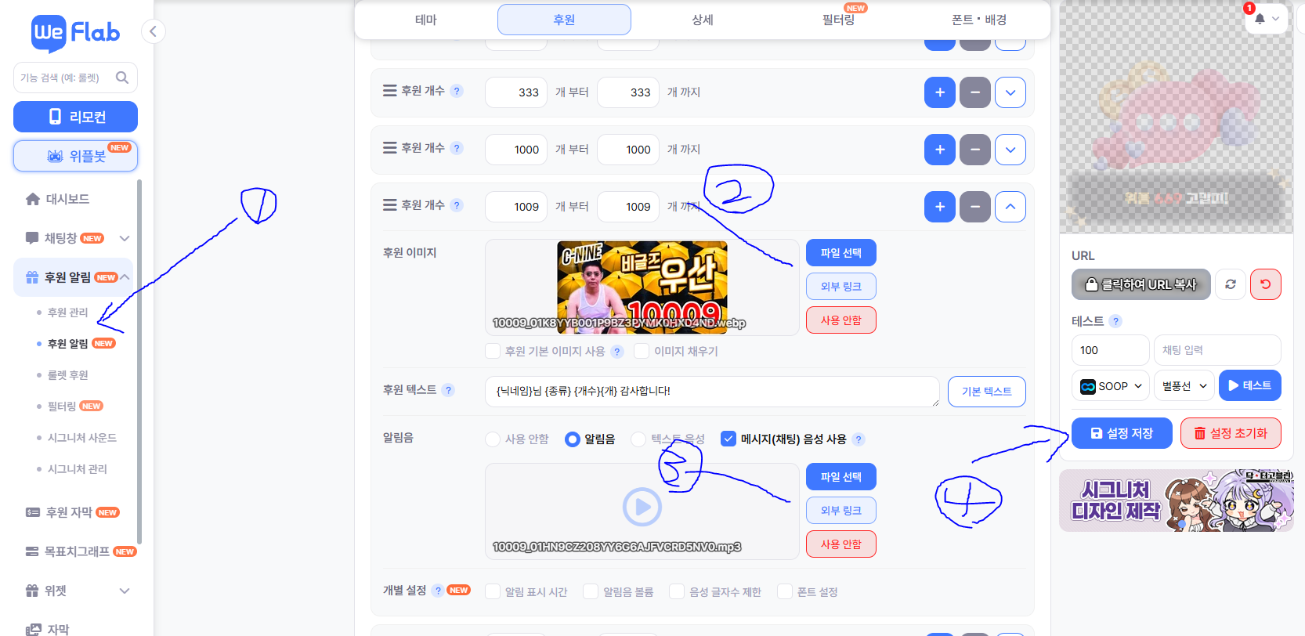
Task: Click the help icon beside 후원 텍스트
Action: tap(448, 390)
